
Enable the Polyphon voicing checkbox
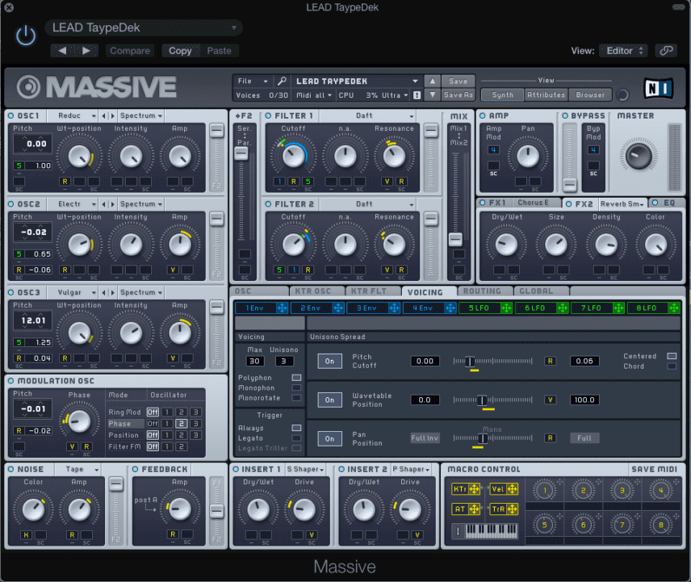click(296, 378)
